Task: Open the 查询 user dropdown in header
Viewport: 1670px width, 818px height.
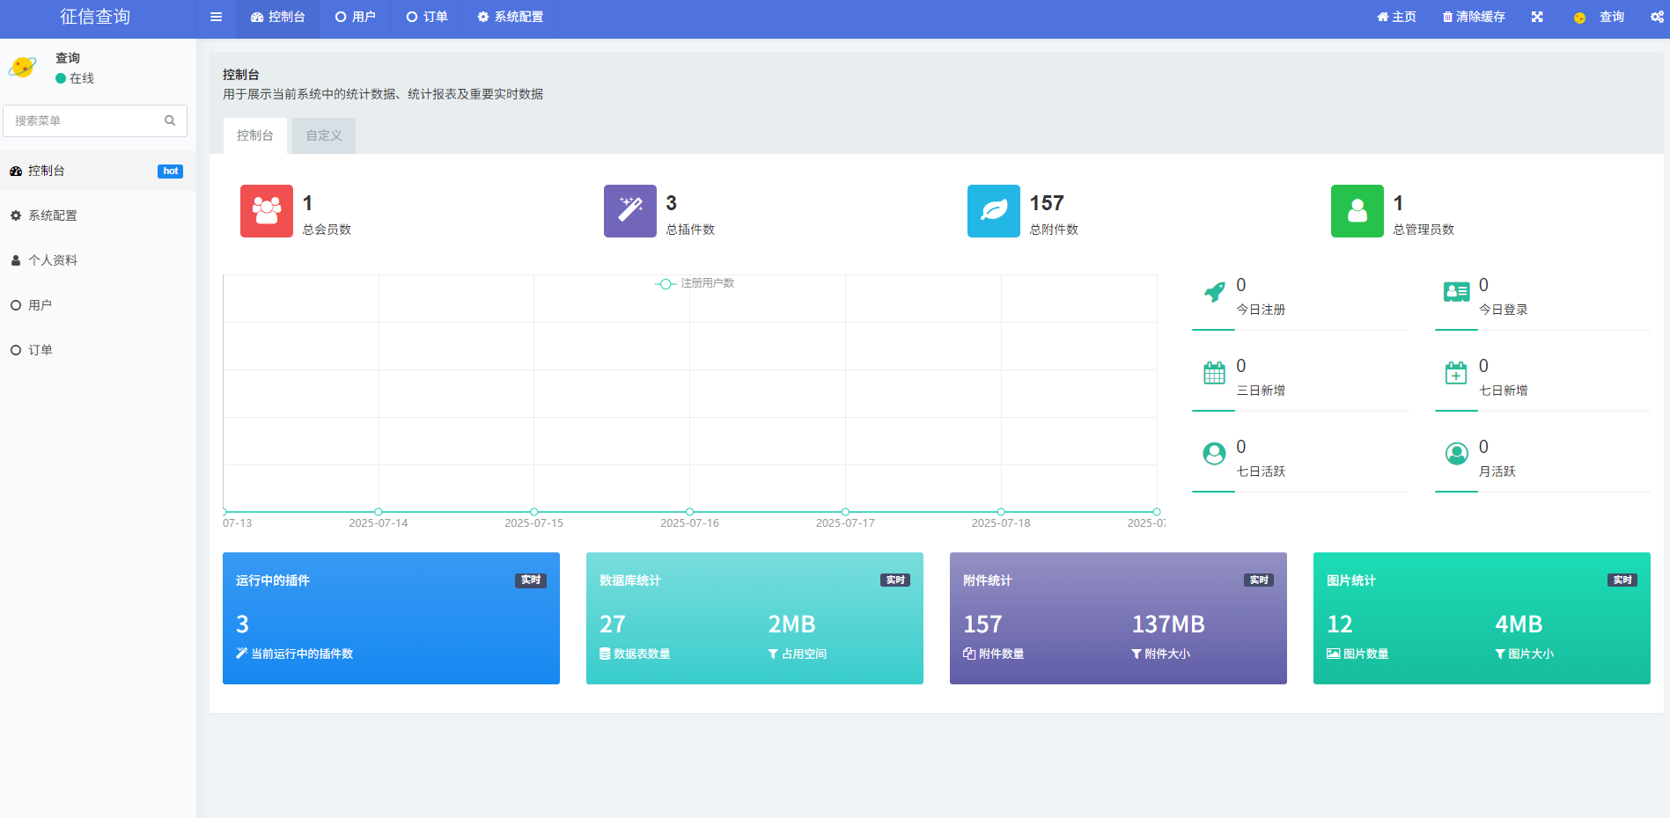Action: point(1600,17)
